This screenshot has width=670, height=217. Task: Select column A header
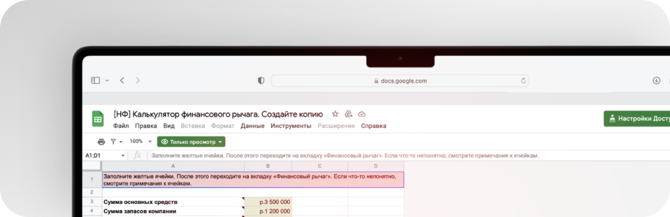(x=173, y=166)
